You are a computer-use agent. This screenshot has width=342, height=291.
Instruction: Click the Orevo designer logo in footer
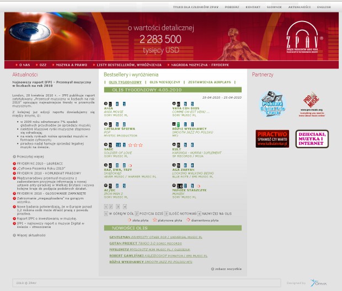[x=318, y=283]
